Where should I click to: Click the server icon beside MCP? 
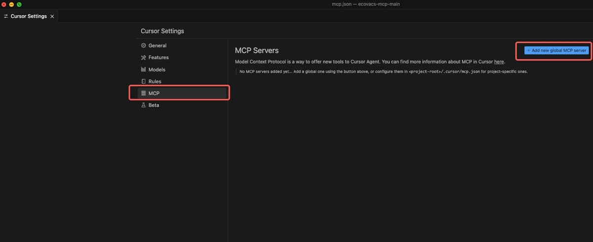click(144, 93)
